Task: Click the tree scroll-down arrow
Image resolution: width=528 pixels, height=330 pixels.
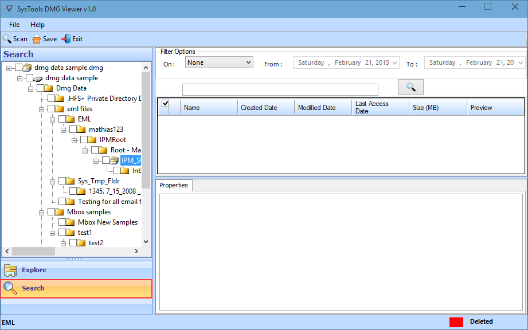Action: click(146, 242)
